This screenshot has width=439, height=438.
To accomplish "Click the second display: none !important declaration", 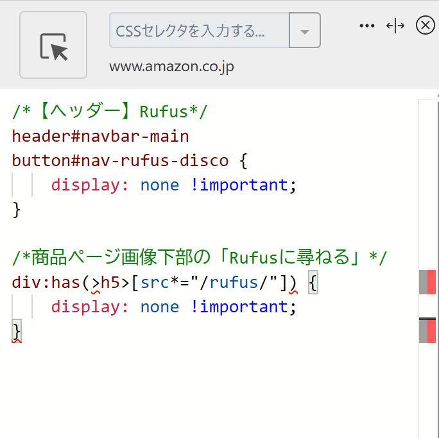I will (173, 307).
